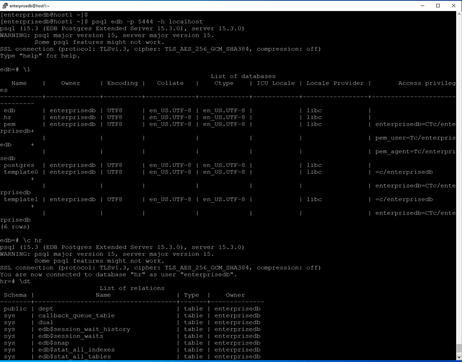Click the close window button
Viewport: 462px width, 362px height.
pos(454,5)
